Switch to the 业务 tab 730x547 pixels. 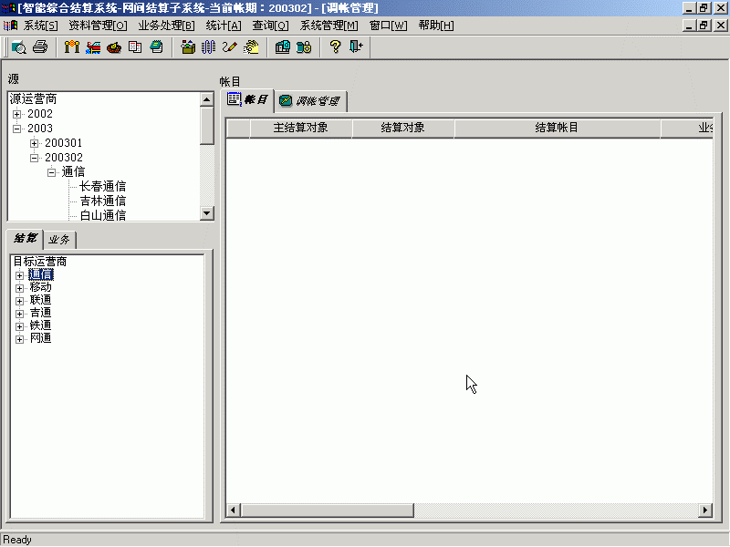point(60,240)
